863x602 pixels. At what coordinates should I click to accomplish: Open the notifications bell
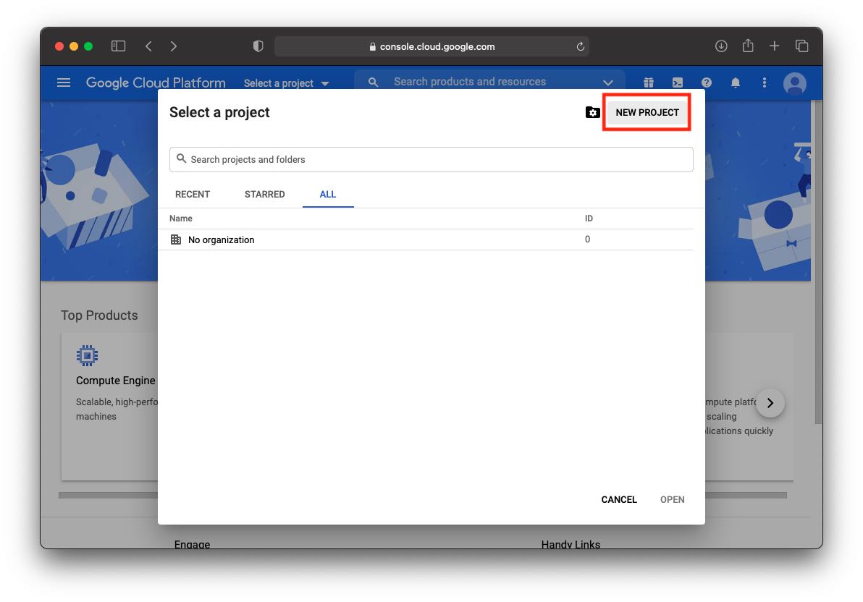tap(736, 82)
